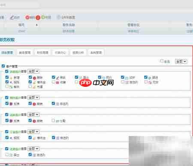The width and height of the screenshot is (193, 166).
Task: Open the 全部 dropdown in the first permission group header
Action: pyautogui.click(x=33, y=71)
